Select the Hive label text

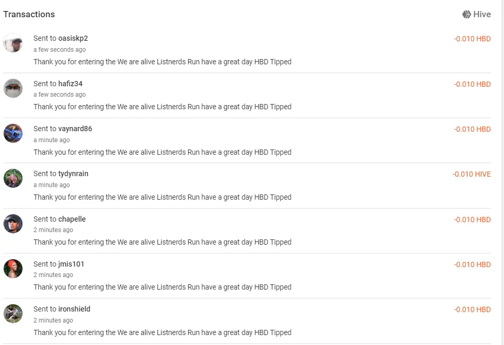click(x=482, y=15)
